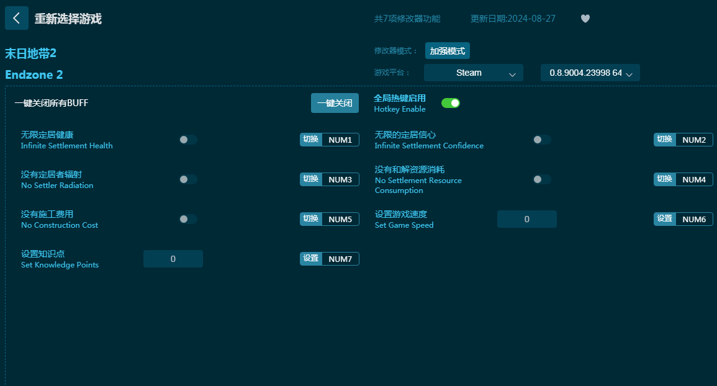Click the NUM1 hotkey button
Viewport: 717px width, 386px height.
340,140
